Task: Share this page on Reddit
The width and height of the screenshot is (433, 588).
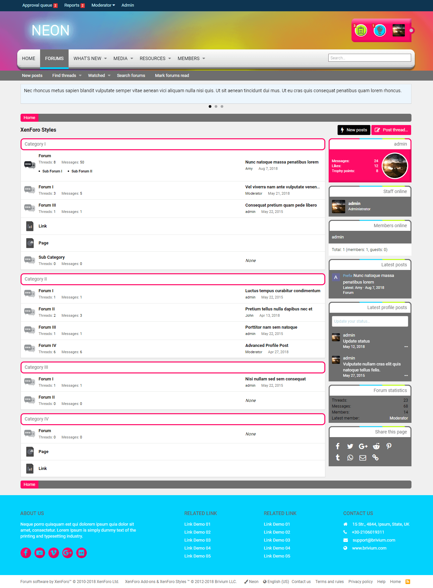Action: 376,446
